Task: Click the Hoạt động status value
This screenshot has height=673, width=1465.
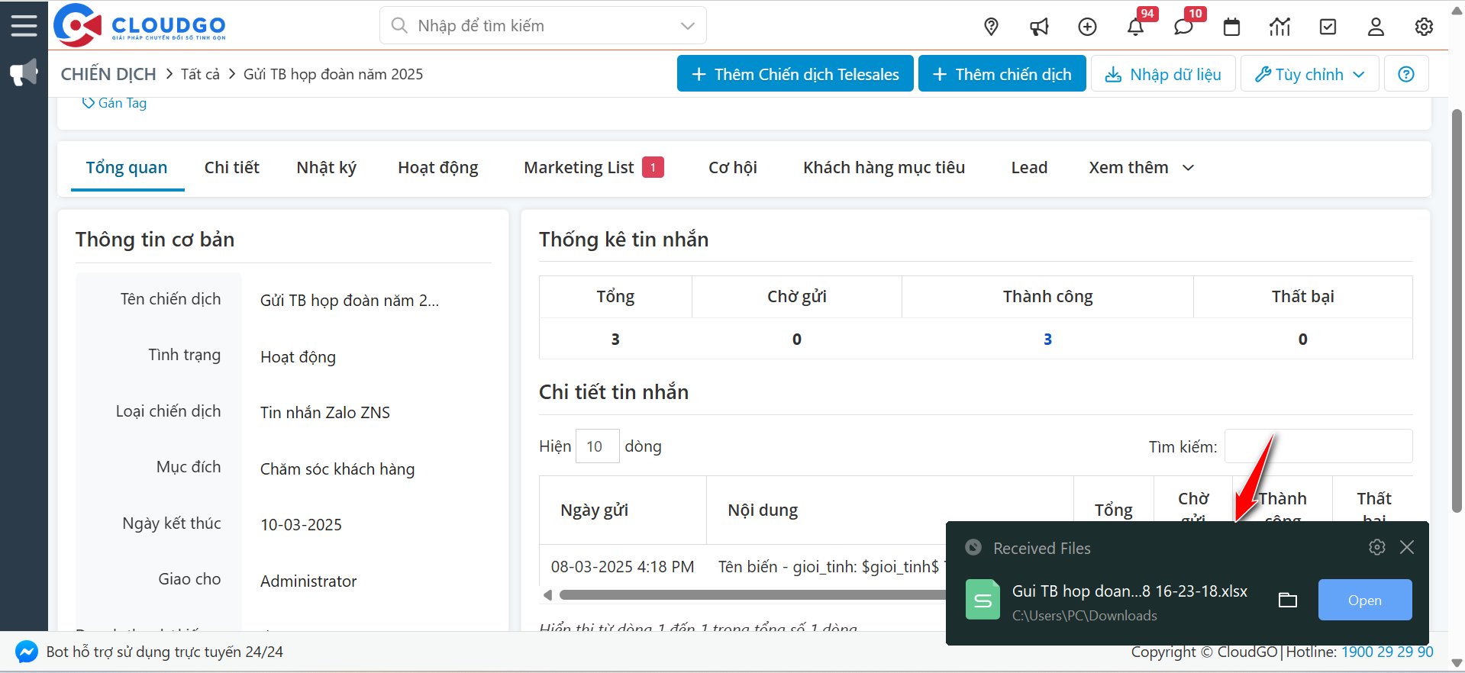Action: (298, 357)
